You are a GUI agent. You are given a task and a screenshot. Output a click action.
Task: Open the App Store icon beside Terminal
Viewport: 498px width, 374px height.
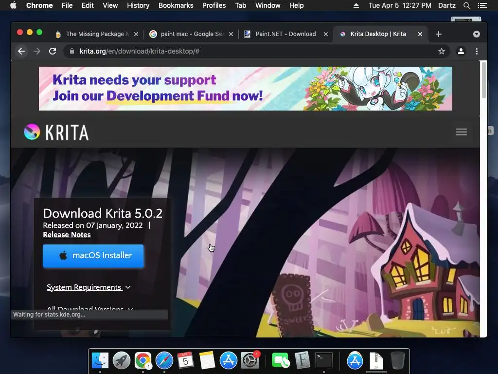tap(355, 360)
